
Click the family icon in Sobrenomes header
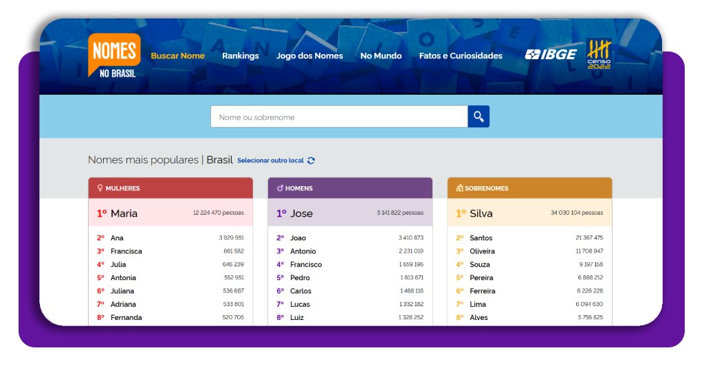pyautogui.click(x=459, y=188)
